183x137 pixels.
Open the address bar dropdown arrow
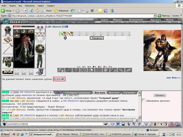[x=155, y=16]
